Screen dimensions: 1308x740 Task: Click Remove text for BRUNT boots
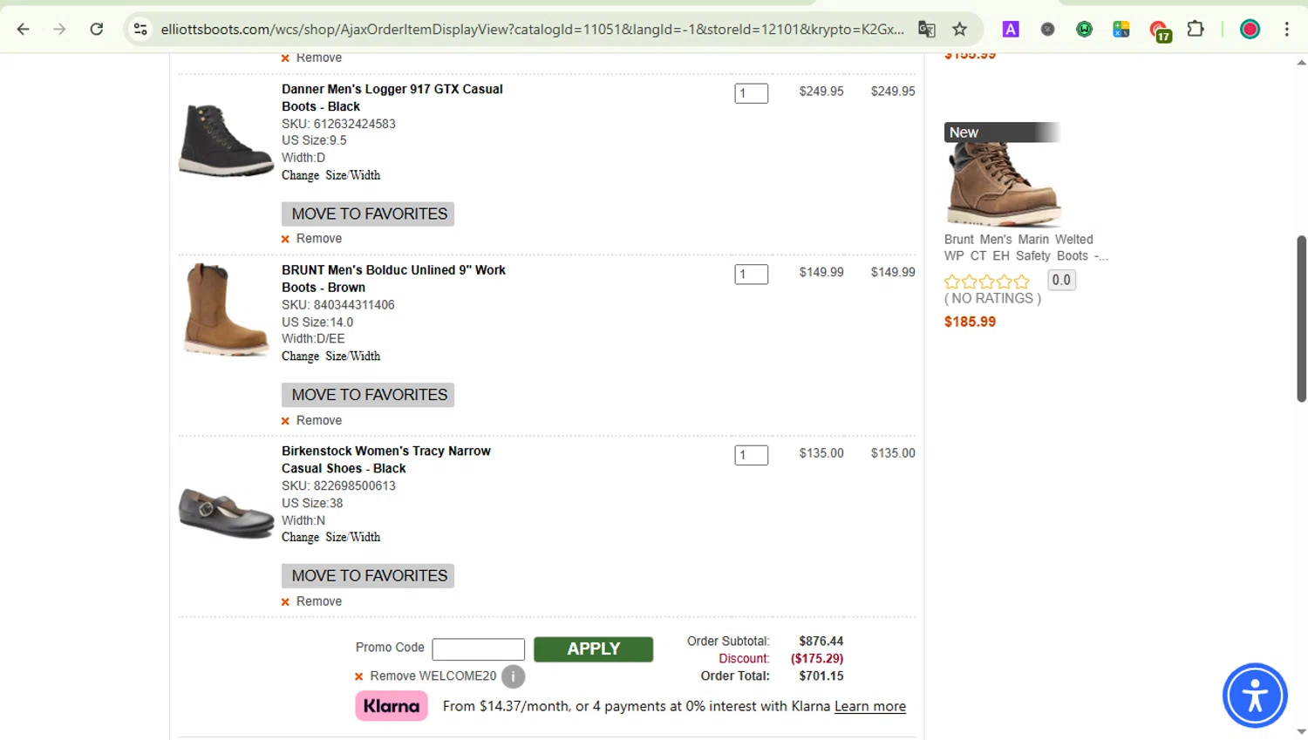pos(319,420)
